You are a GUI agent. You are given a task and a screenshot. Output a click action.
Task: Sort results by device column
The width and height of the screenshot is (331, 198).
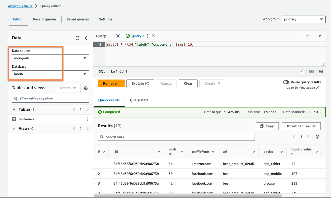281,152
